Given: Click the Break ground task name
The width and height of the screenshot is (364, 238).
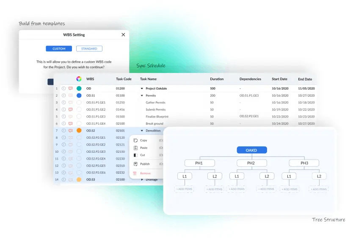Looking at the screenshot, I should point(154,123).
